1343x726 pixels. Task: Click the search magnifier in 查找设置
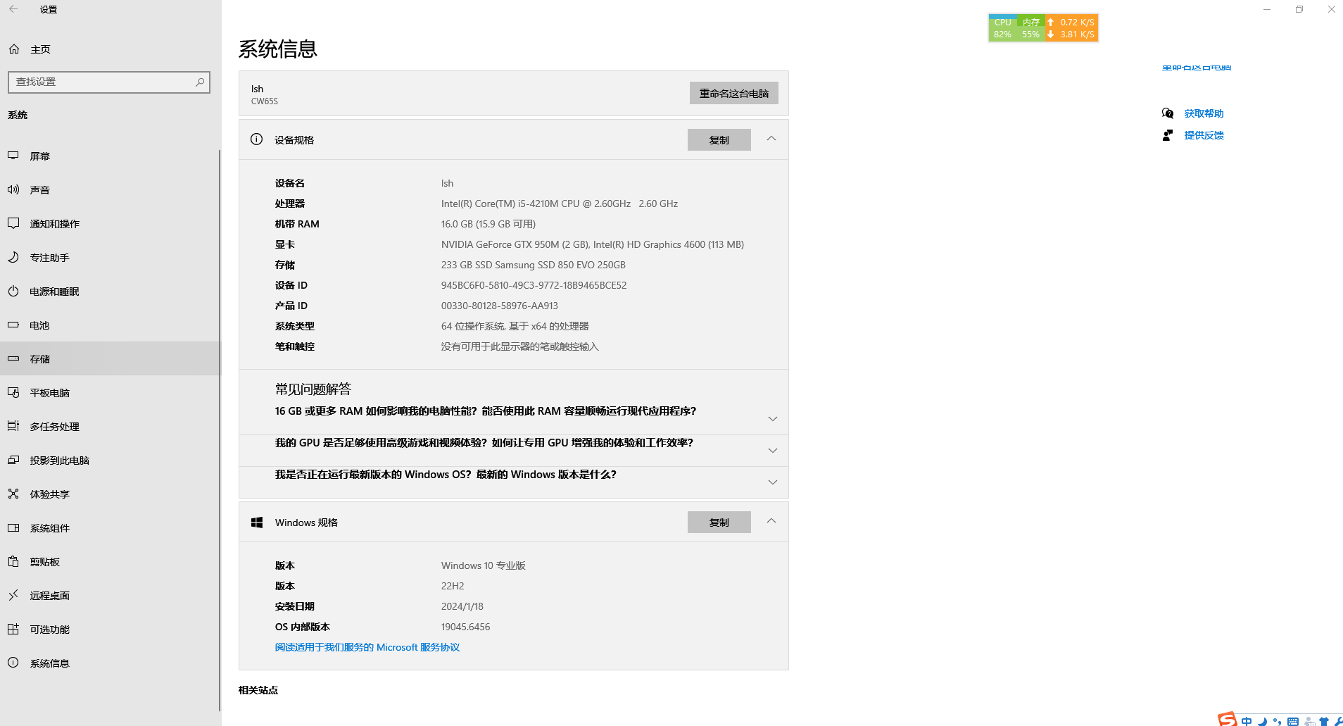click(200, 82)
